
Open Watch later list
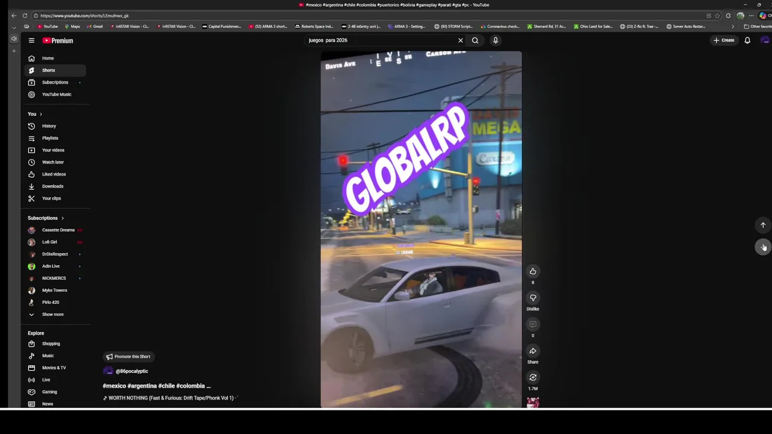click(x=55, y=162)
